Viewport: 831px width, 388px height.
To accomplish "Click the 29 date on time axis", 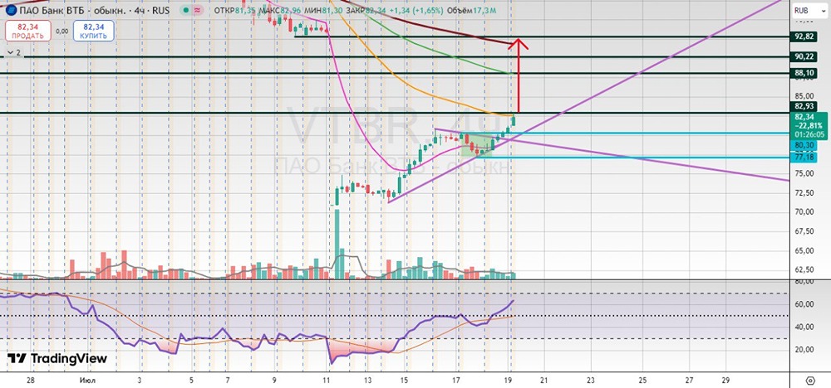I will 726,380.
